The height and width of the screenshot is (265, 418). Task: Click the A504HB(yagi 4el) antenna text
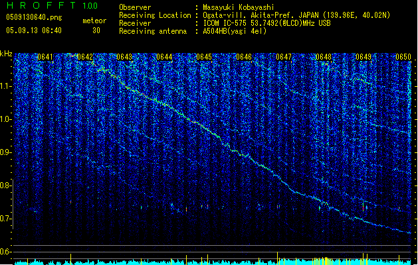pos(235,31)
